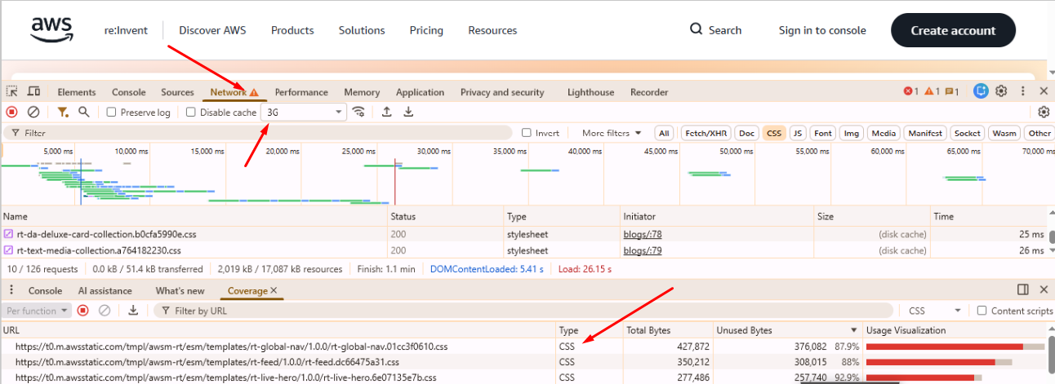Screen dimensions: 1055x384
Task: Open the What's new drawer tab
Action: tap(180, 291)
